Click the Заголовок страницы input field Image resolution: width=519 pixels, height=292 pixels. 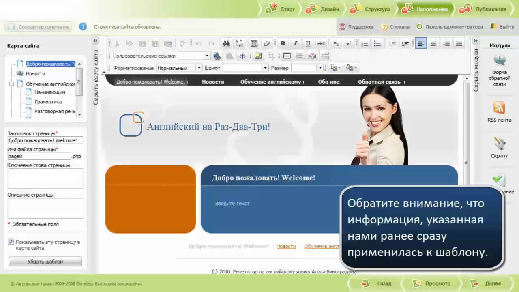45,140
